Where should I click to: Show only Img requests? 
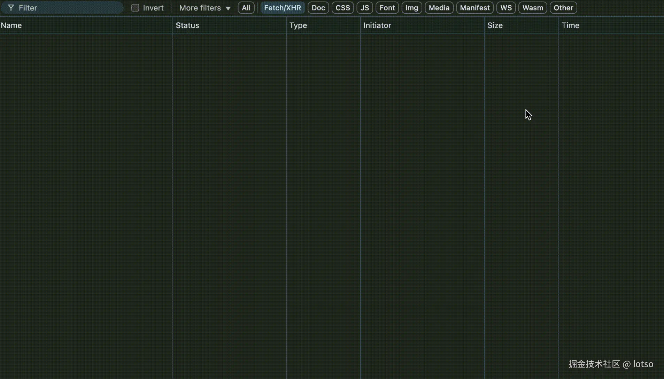point(412,8)
